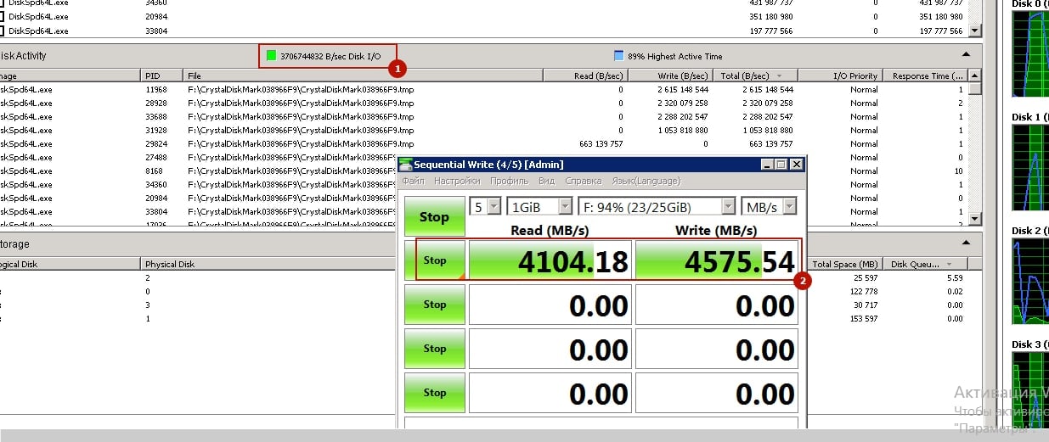Stop the first test row with 4104.18
The image size is (1049, 442).
[x=434, y=260]
